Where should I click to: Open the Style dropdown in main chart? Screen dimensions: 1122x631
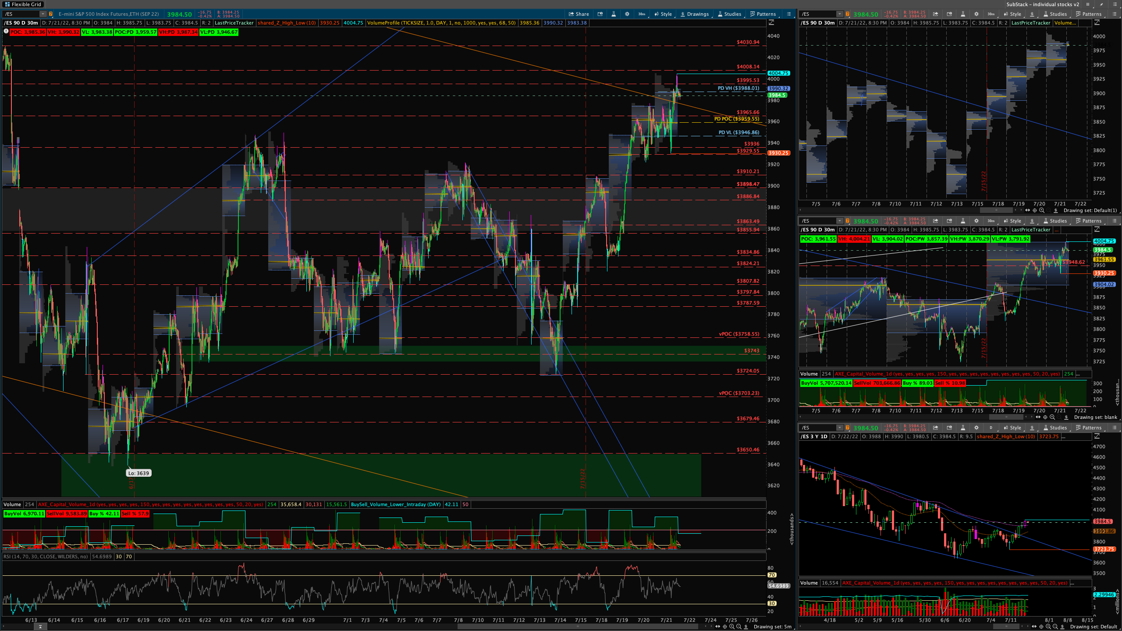663,14
